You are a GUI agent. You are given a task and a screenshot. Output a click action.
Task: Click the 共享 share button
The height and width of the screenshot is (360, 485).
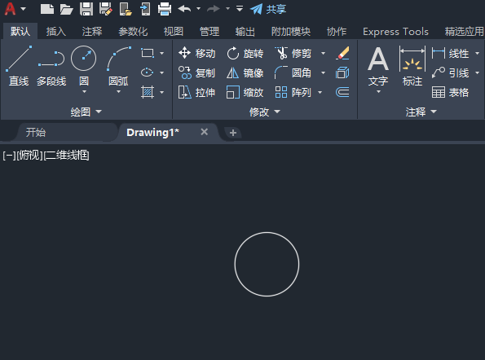tap(268, 9)
